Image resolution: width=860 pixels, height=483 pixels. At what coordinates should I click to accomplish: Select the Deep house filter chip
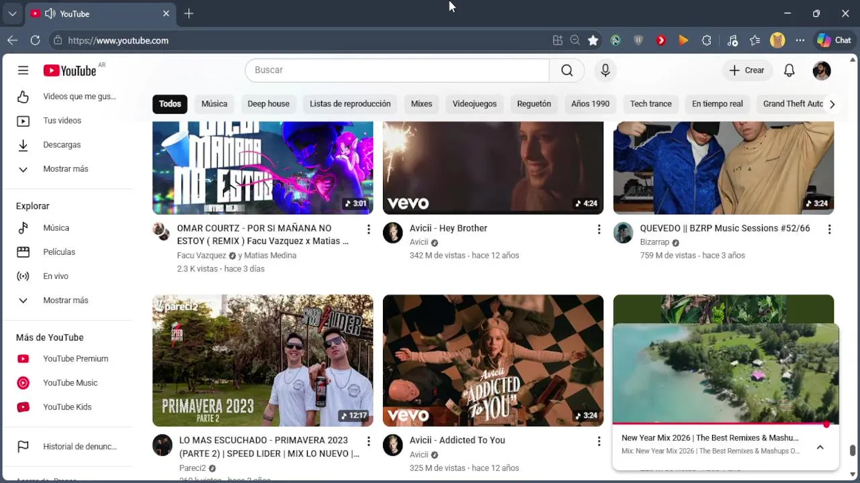pyautogui.click(x=268, y=104)
